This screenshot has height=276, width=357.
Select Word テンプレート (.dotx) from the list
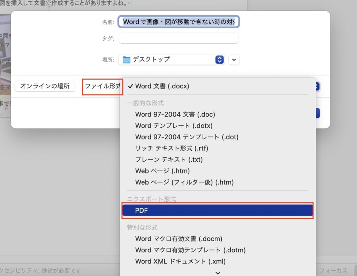click(x=174, y=126)
